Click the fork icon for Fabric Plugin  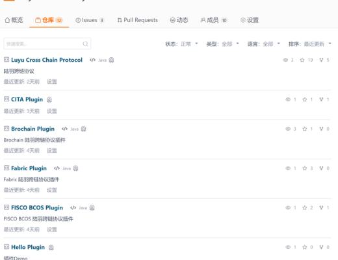321,168
